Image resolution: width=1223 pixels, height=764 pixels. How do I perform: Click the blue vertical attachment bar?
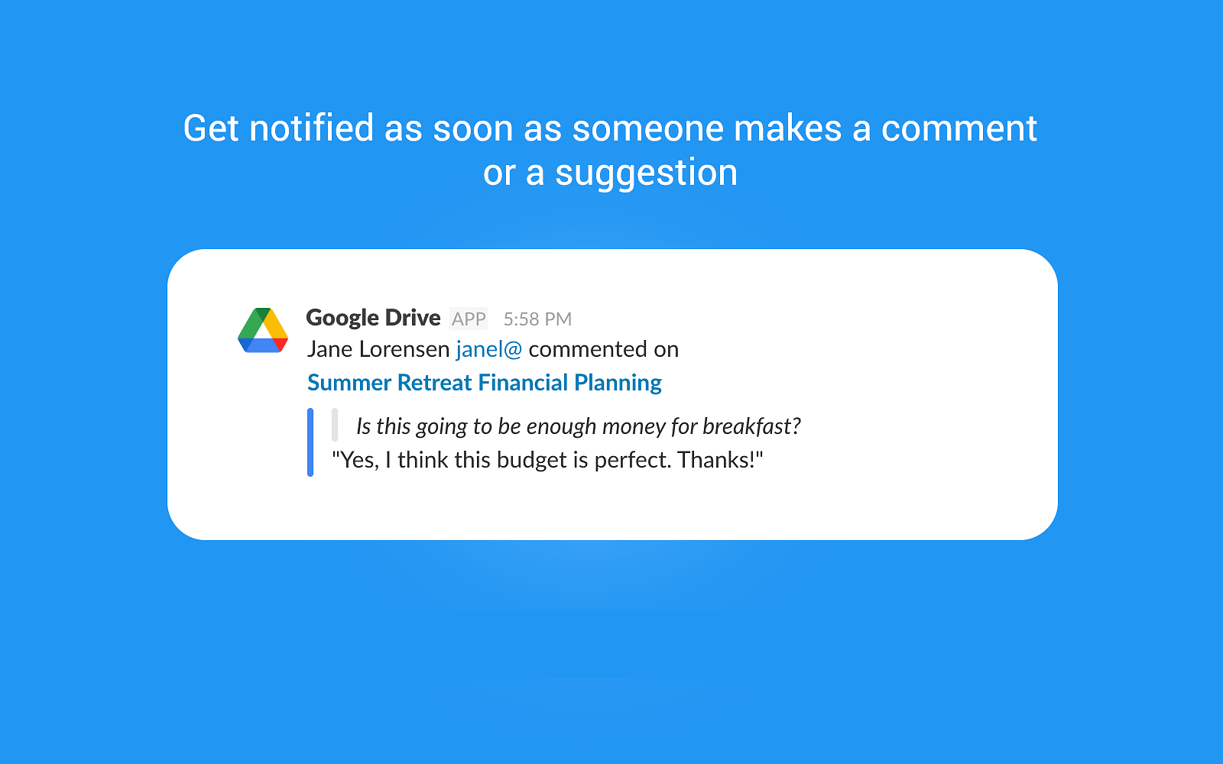click(310, 442)
